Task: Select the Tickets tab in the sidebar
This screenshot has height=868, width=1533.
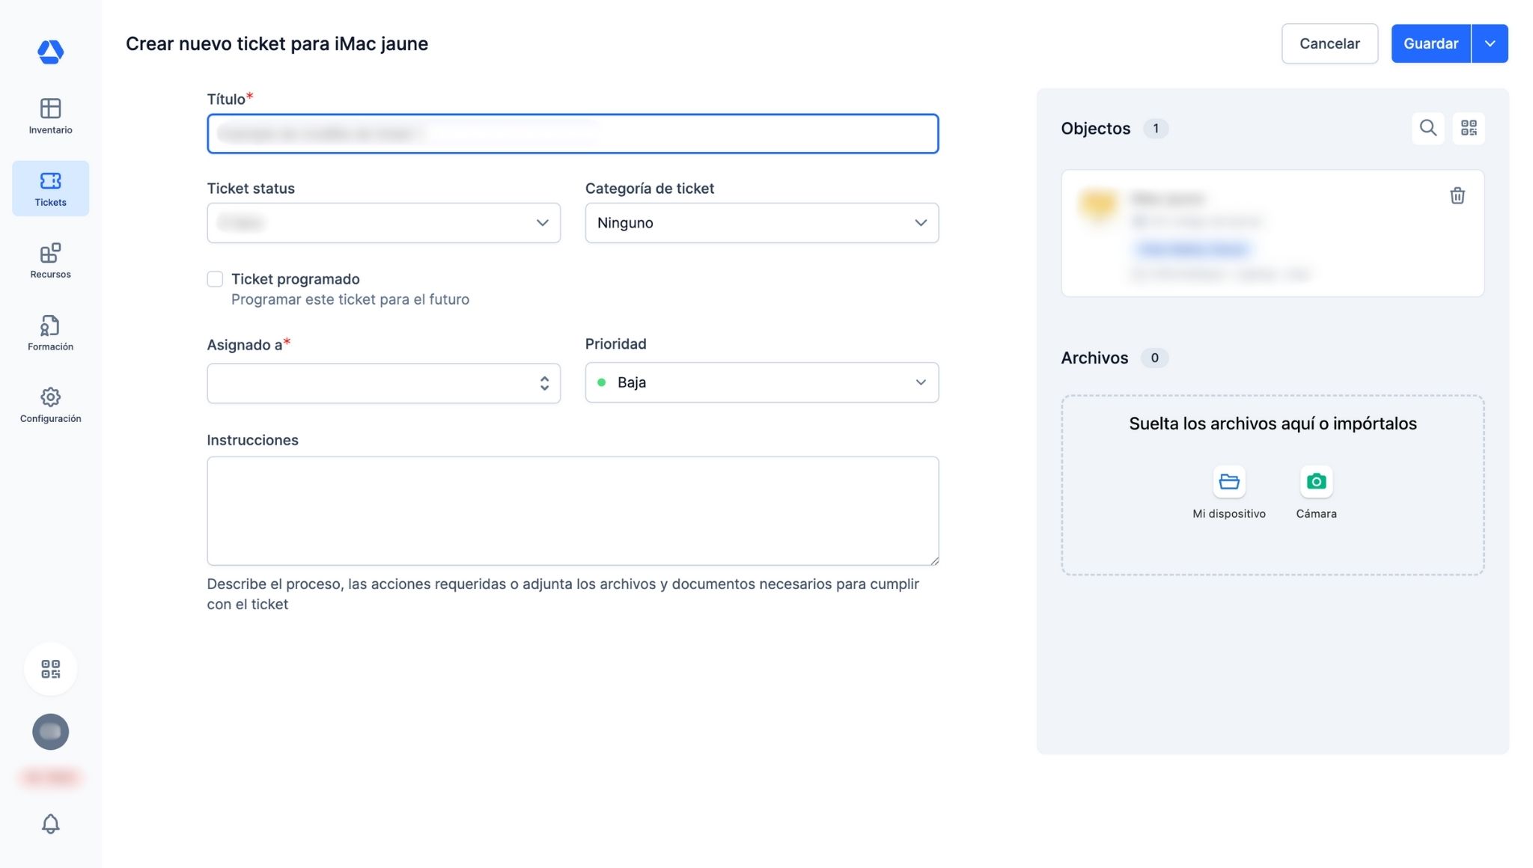Action: click(50, 189)
